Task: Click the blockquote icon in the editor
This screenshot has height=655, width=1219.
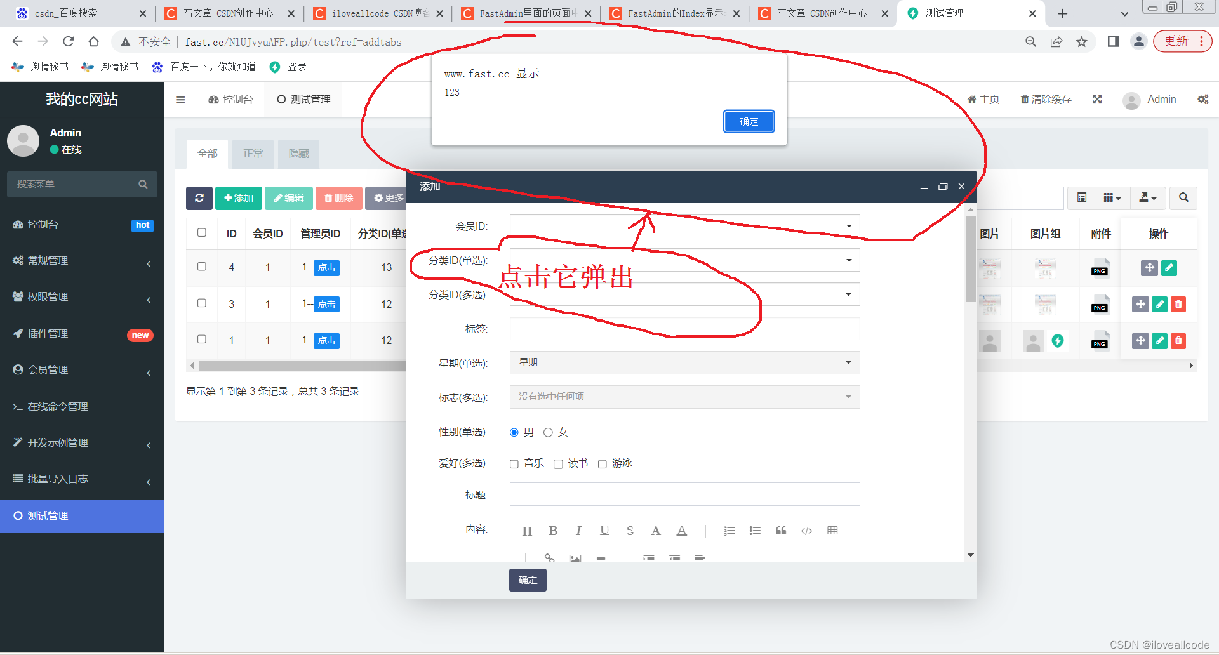Action: 780,531
